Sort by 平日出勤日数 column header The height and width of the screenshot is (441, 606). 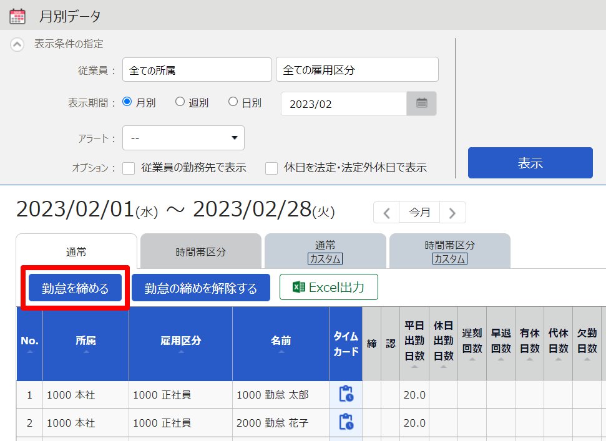click(x=414, y=344)
